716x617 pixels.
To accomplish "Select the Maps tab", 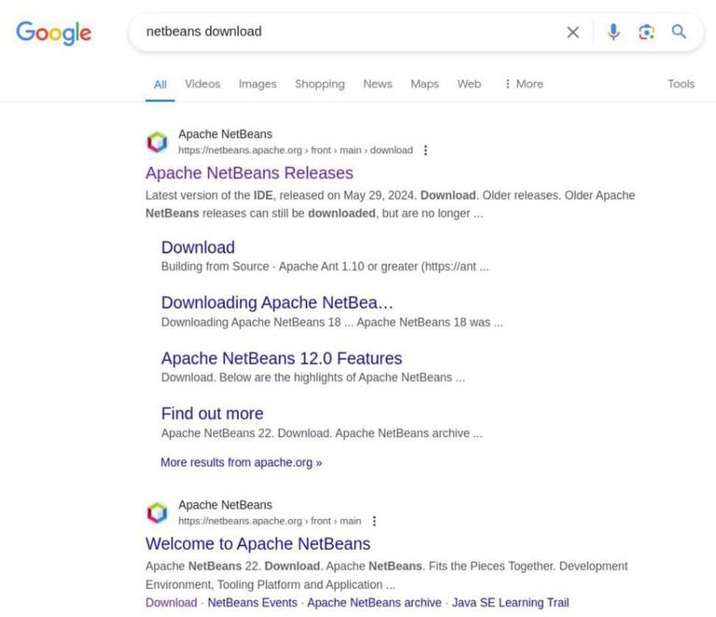I will [x=424, y=84].
